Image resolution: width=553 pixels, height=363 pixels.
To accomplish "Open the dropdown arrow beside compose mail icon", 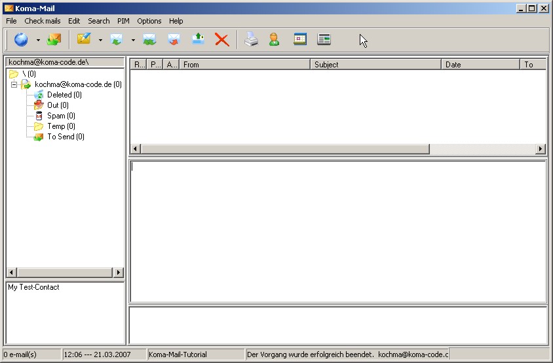I will (100, 40).
